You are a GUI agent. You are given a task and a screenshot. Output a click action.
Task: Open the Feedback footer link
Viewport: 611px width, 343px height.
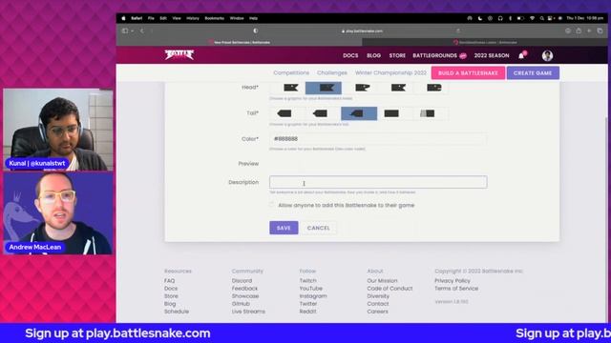[x=244, y=289]
